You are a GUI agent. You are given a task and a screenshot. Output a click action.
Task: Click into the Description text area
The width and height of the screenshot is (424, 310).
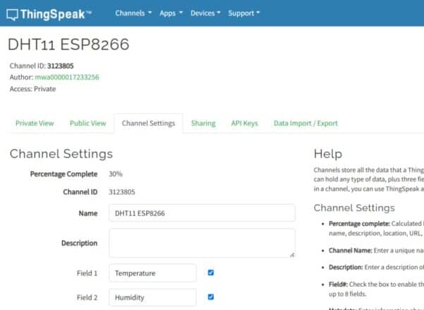(x=202, y=243)
